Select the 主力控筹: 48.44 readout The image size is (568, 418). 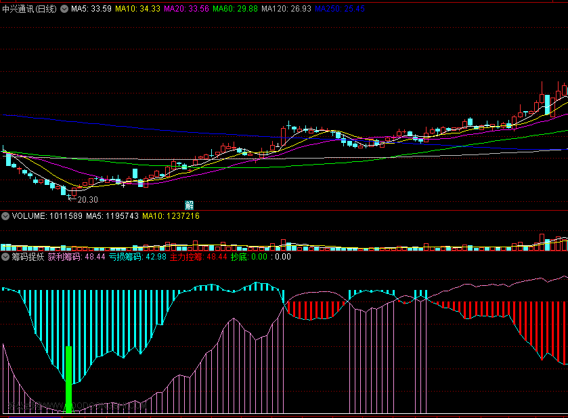(x=198, y=257)
